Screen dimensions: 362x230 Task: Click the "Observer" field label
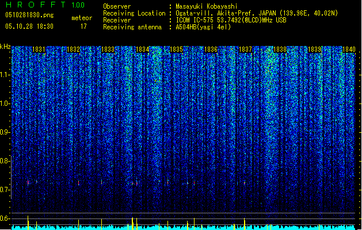click(117, 6)
